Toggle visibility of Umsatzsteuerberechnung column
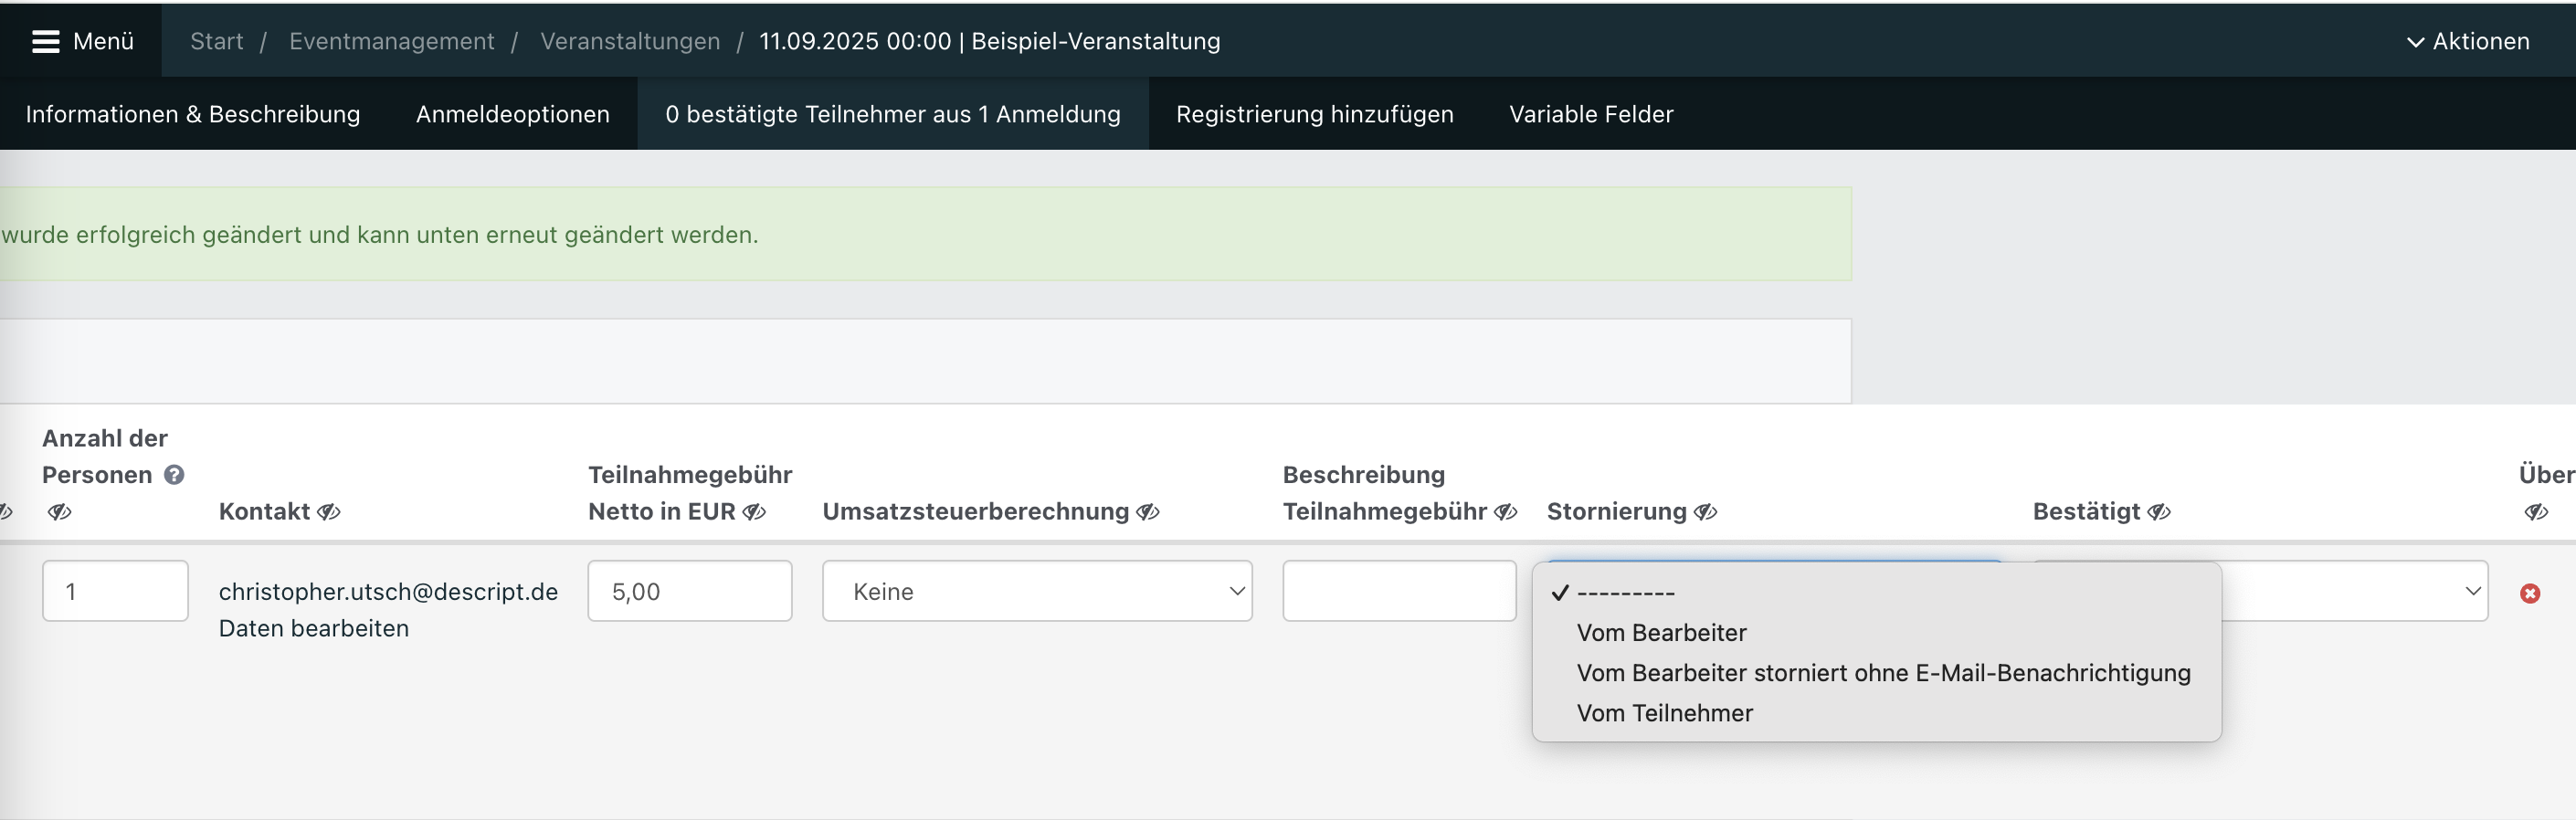 pos(1148,512)
